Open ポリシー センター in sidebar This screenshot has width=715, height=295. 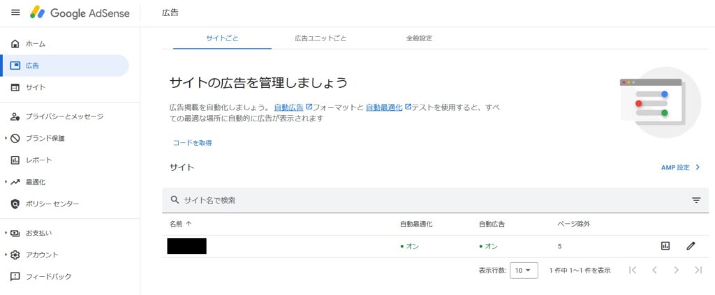(x=52, y=204)
